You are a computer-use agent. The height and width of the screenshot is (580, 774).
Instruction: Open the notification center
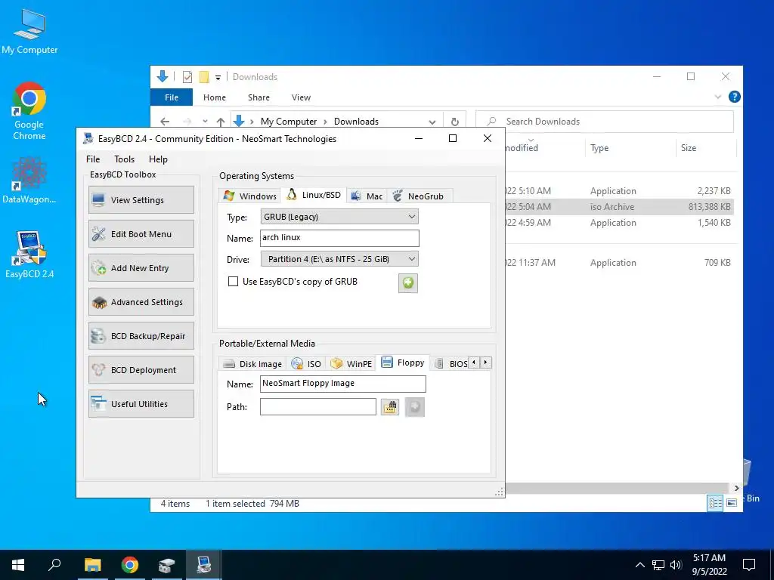tap(749, 565)
